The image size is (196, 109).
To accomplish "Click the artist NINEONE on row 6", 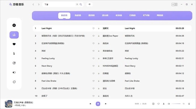I will coord(110,66).
